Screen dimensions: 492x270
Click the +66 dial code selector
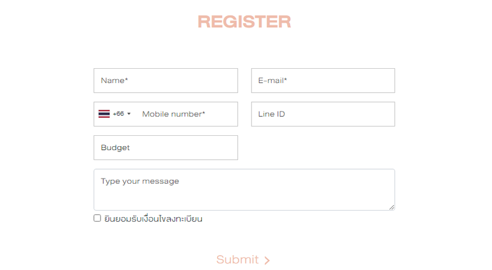point(118,114)
